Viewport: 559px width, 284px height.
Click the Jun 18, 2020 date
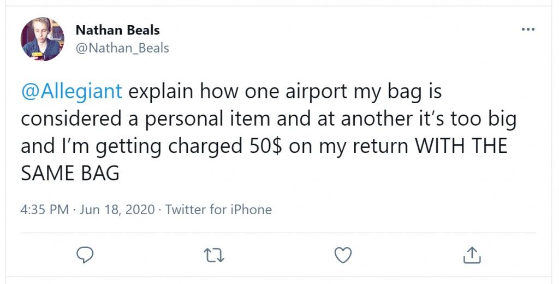(x=117, y=209)
